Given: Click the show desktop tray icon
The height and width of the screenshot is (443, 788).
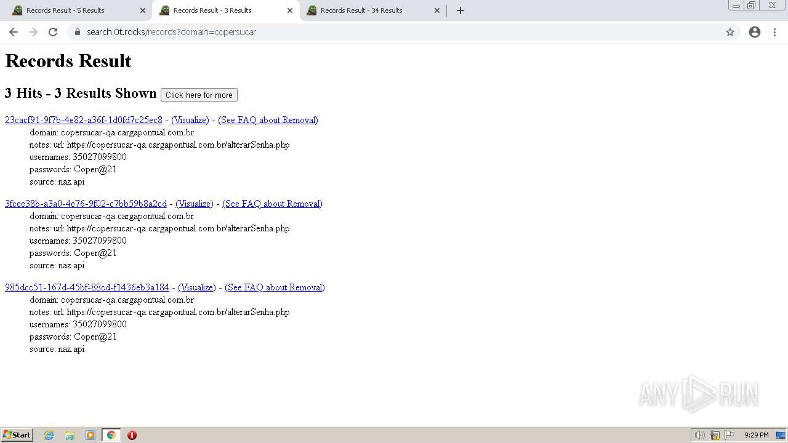Looking at the screenshot, I should point(781,435).
